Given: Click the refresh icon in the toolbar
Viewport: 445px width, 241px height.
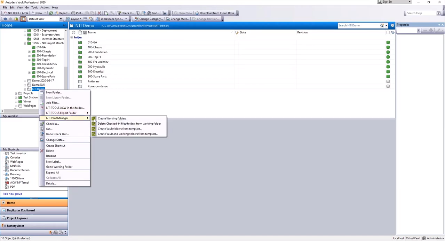Looking at the screenshot, I should pos(51,13).
